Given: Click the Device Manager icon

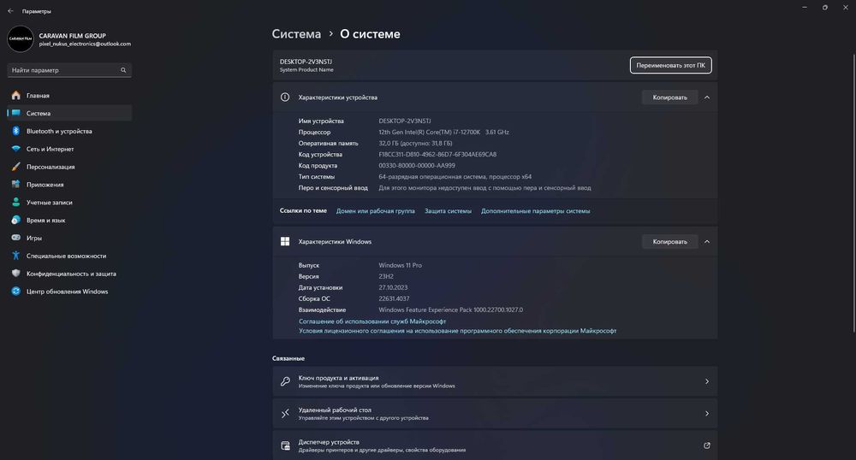Looking at the screenshot, I should pyautogui.click(x=285, y=445).
